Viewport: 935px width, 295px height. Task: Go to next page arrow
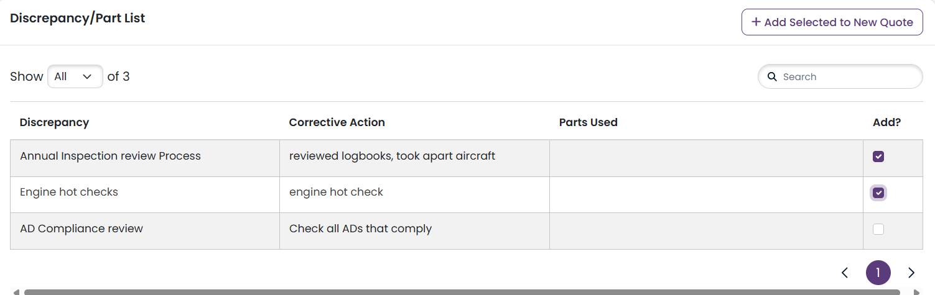[911, 273]
